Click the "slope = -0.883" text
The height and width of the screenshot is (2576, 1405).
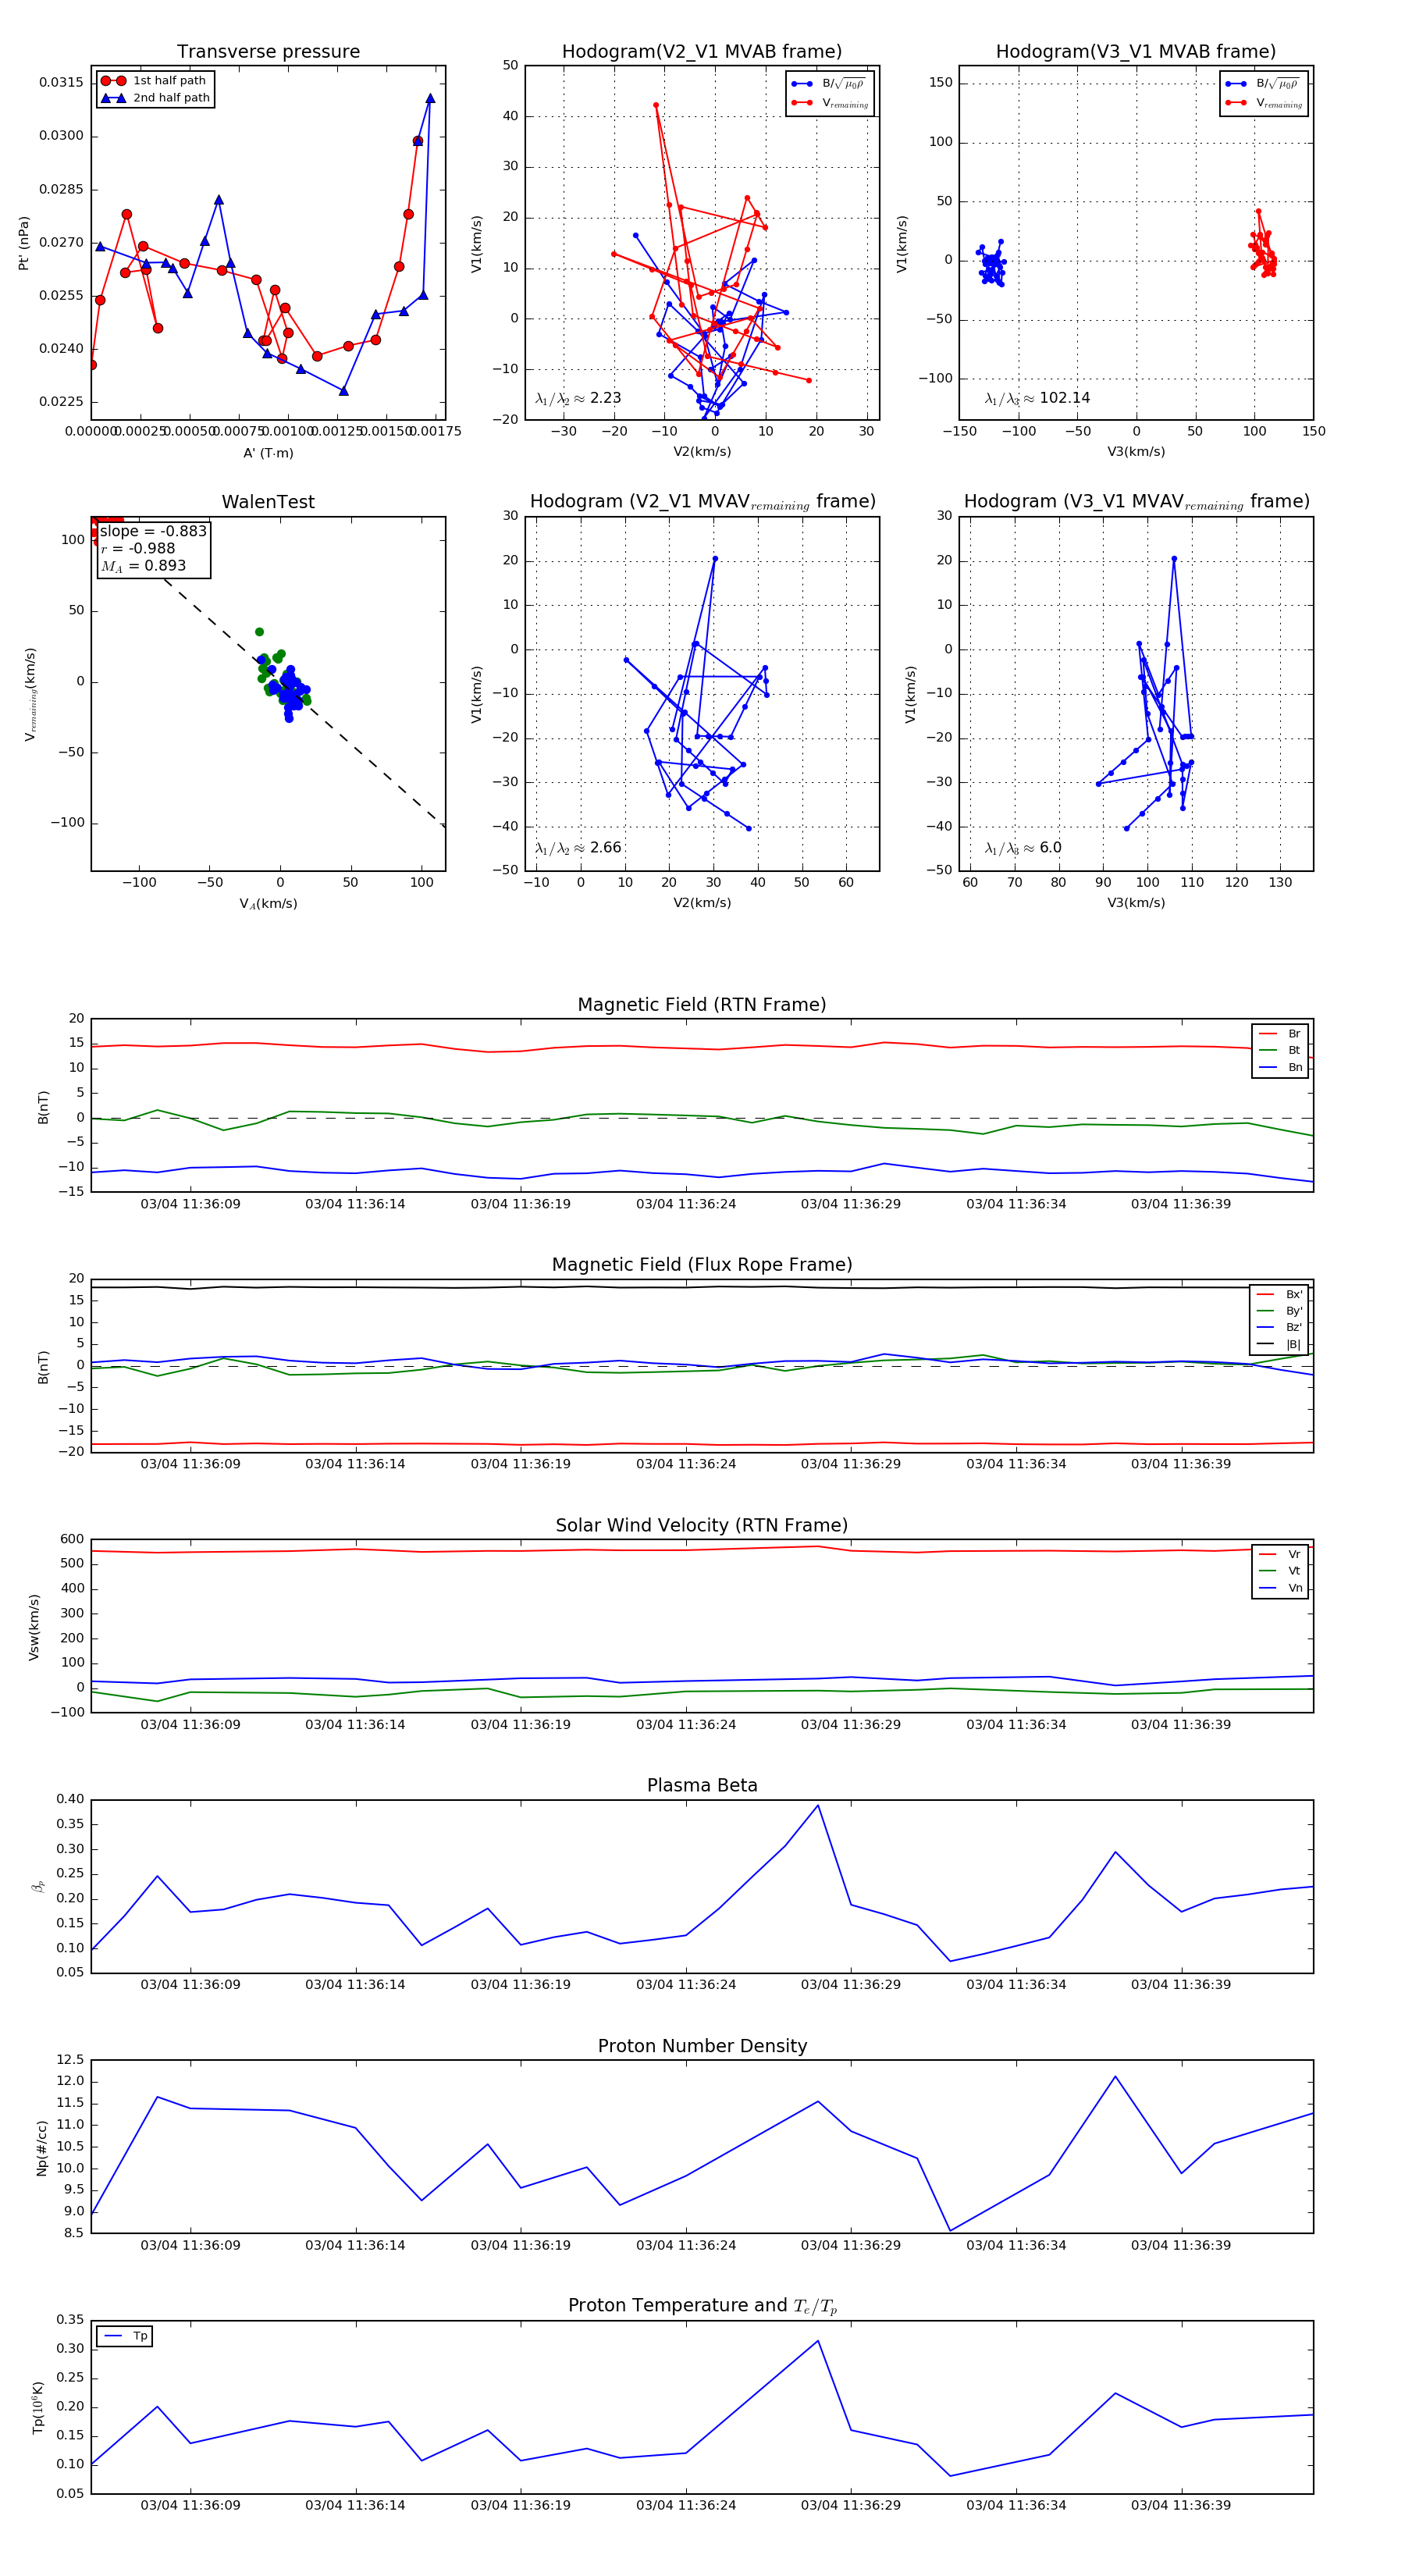coord(153,531)
